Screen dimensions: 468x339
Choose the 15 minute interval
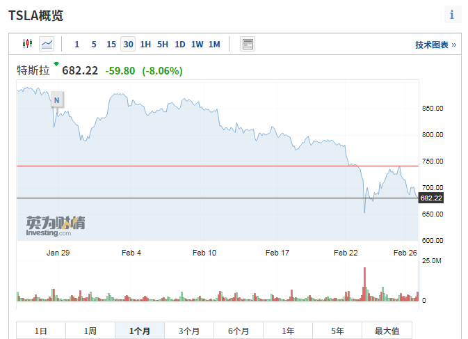[x=111, y=45]
